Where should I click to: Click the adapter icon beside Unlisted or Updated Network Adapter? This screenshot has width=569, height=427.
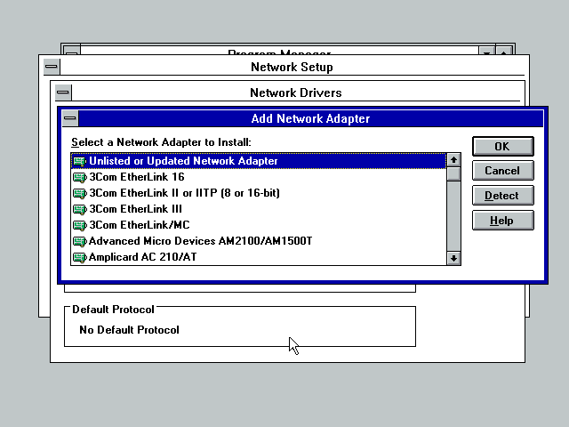79,161
